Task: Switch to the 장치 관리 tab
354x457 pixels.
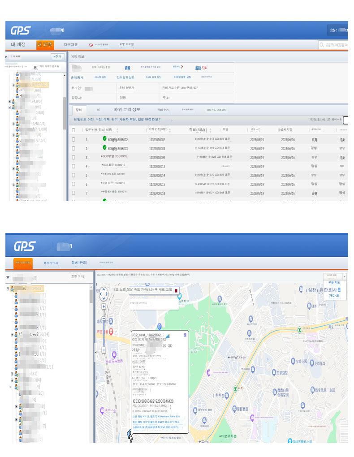Action: click(x=79, y=263)
